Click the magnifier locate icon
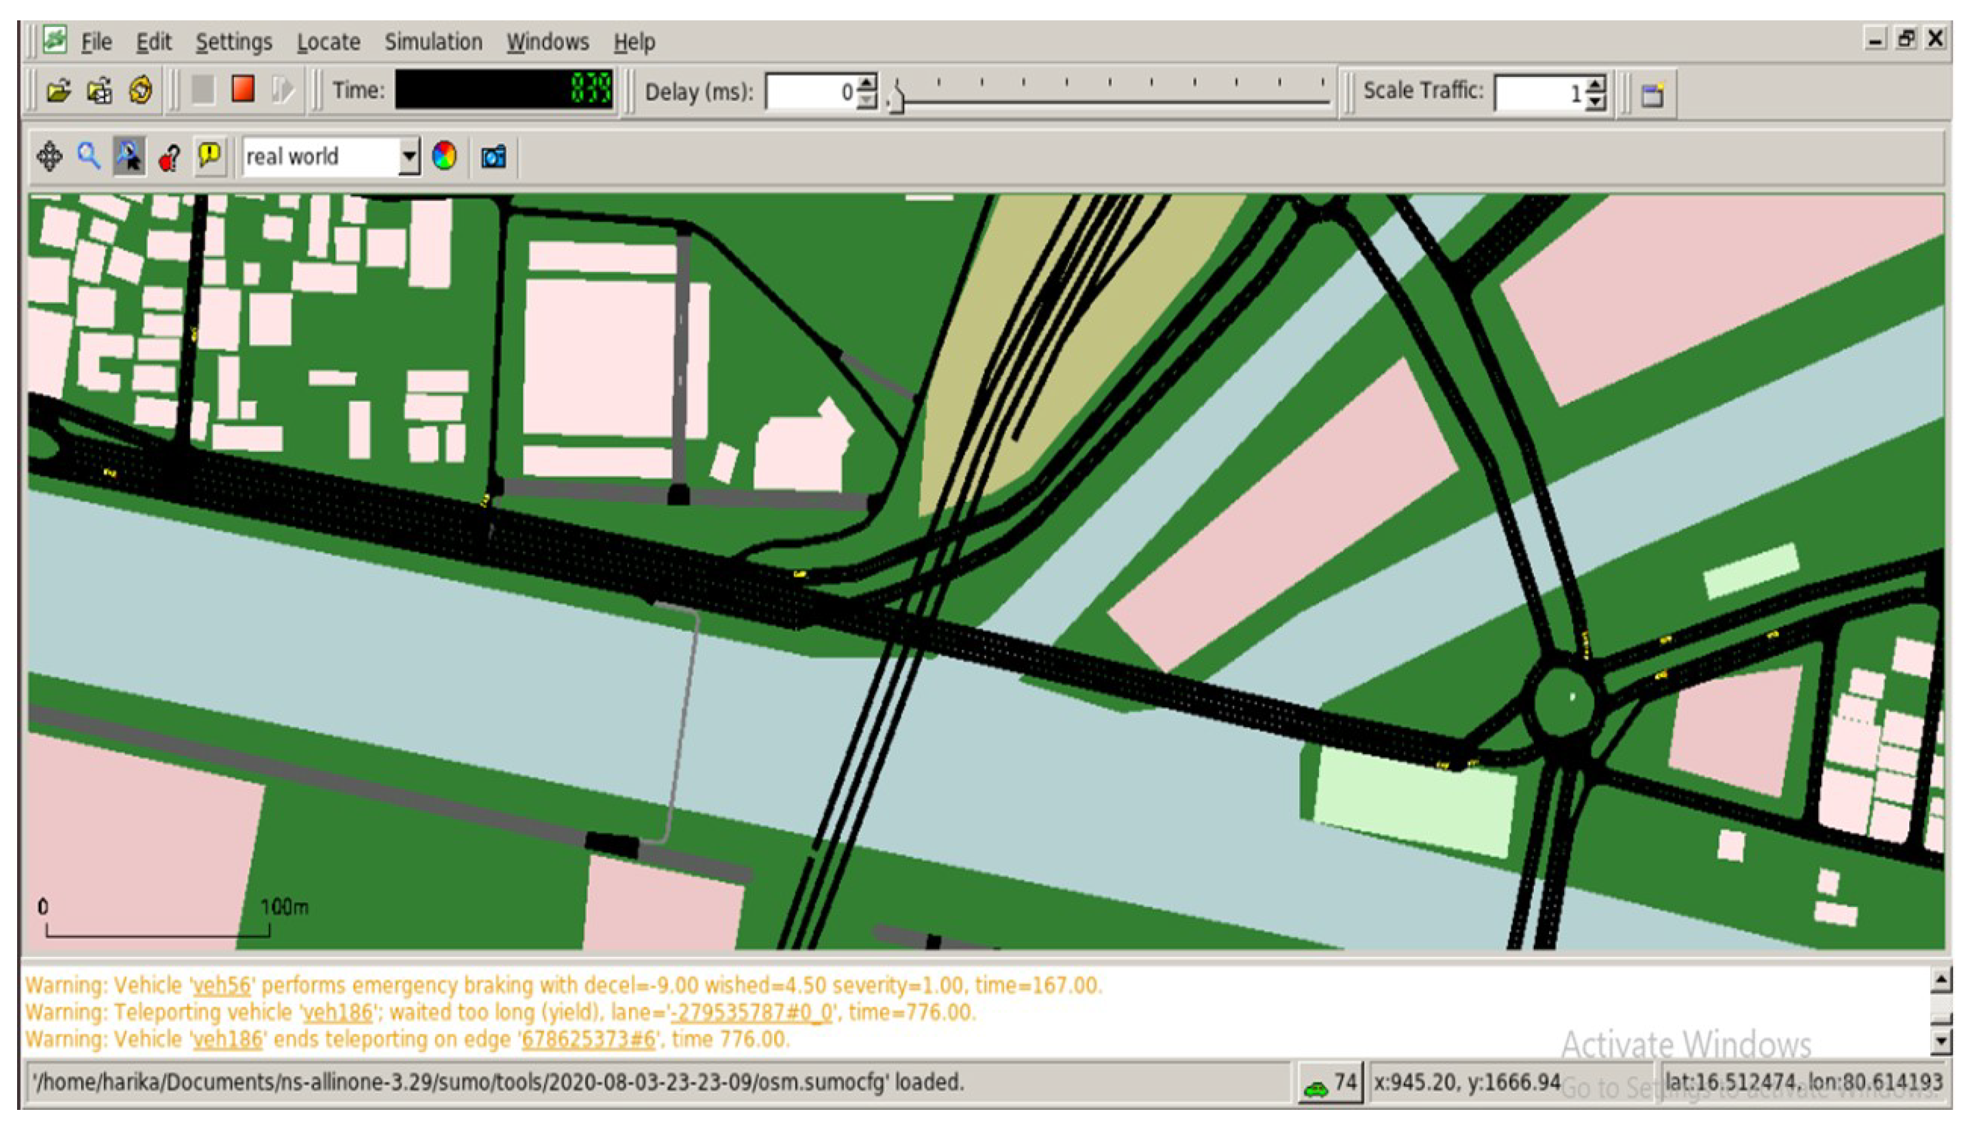Image resolution: width=1965 pixels, height=1125 pixels. tap(89, 157)
